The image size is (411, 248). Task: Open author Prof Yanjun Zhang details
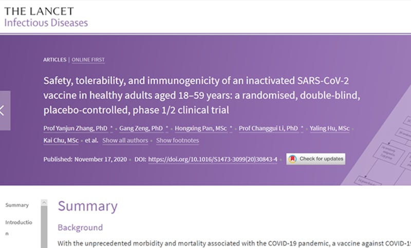pos(75,127)
